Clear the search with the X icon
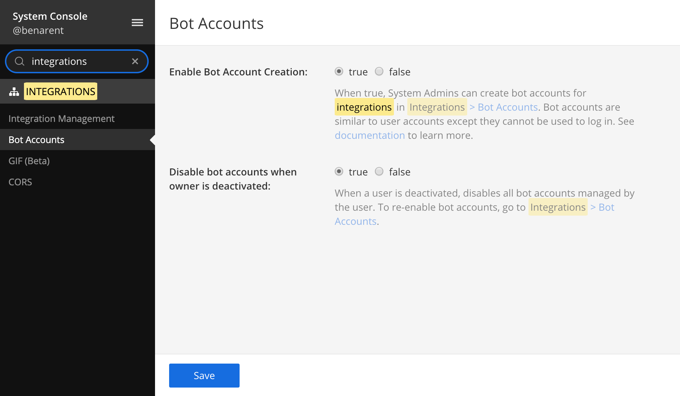Viewport: 680px width, 396px height. (x=135, y=61)
